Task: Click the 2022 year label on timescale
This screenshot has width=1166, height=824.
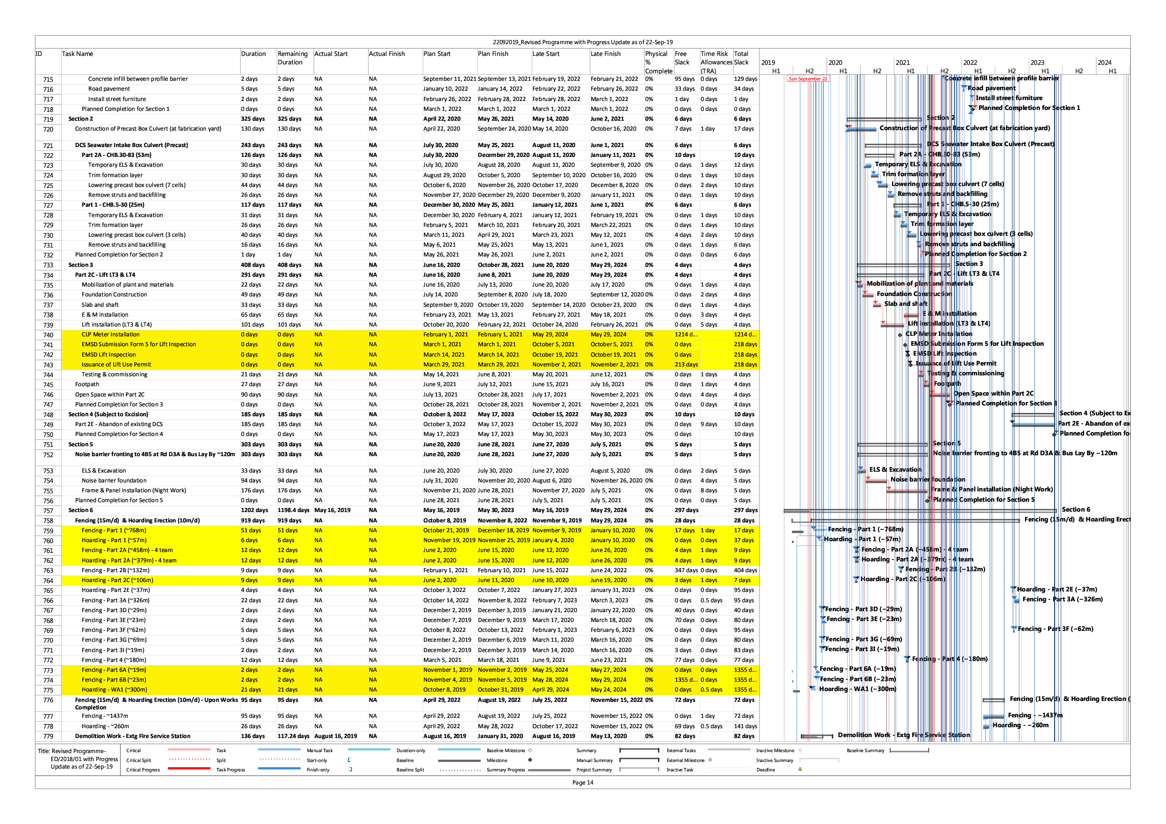Action: point(970,62)
